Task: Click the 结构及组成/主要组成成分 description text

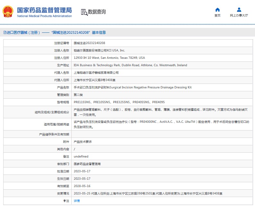Action: tap(161, 112)
